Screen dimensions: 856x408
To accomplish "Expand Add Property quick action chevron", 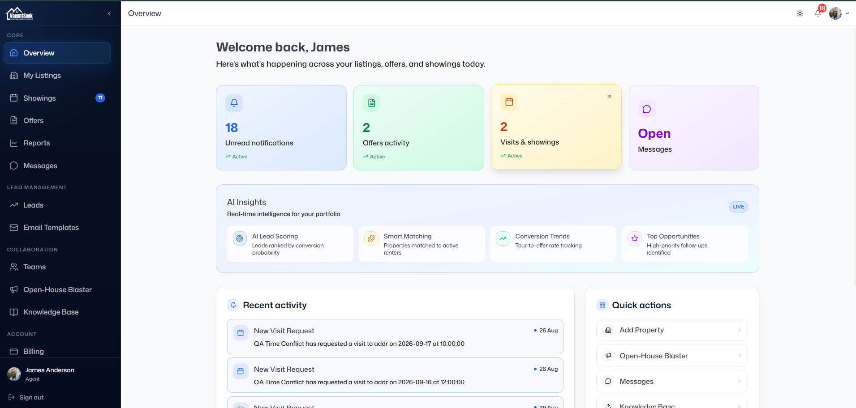I will tap(740, 330).
